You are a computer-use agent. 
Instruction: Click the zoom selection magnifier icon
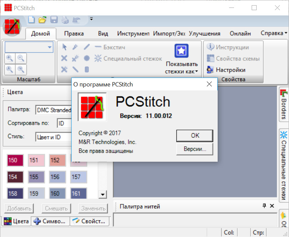[21, 69]
